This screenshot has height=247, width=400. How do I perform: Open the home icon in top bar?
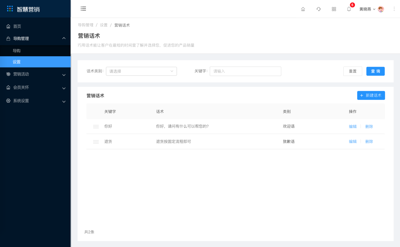303,9
